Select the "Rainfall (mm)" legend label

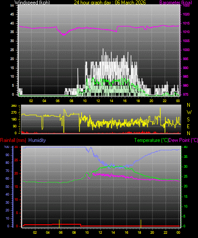click(13, 140)
